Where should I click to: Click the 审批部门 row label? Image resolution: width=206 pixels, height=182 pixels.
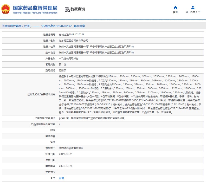(50, 148)
